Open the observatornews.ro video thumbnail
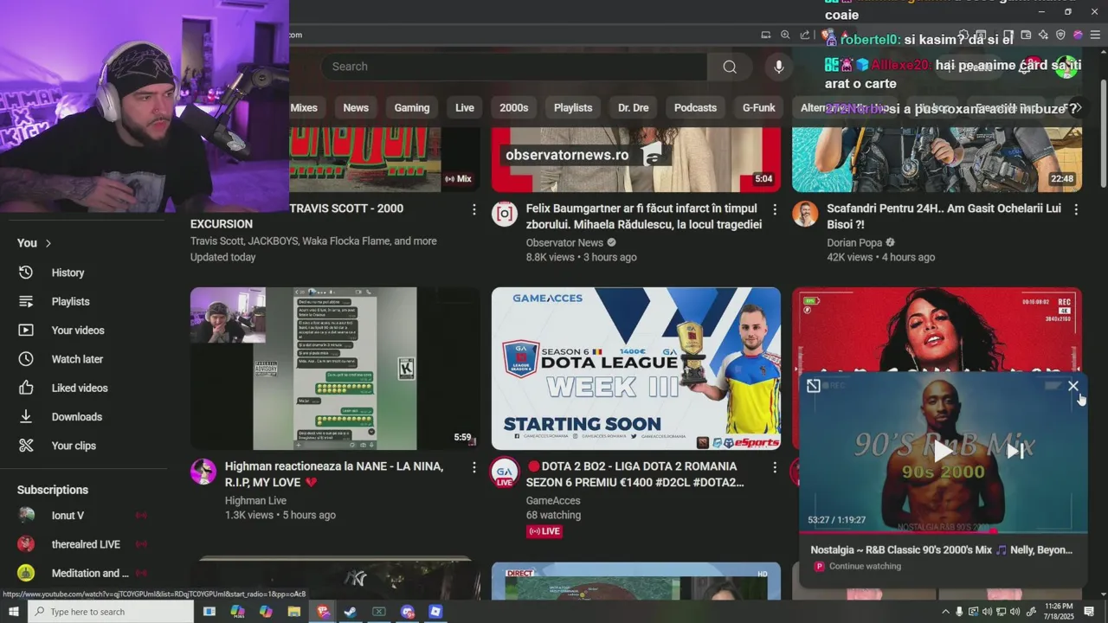The height and width of the screenshot is (623, 1108). pyautogui.click(x=636, y=159)
